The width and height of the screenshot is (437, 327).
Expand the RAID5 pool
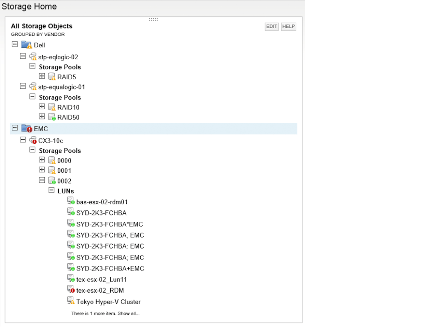pyautogui.click(x=42, y=76)
